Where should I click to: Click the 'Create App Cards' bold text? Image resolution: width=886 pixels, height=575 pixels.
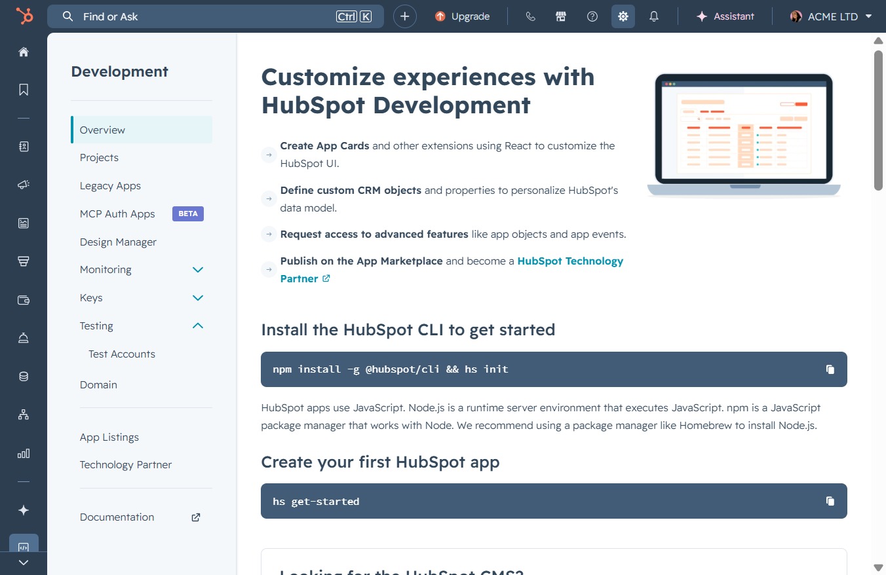click(x=324, y=145)
